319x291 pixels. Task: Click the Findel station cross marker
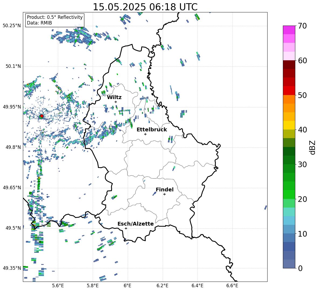coord(164,194)
